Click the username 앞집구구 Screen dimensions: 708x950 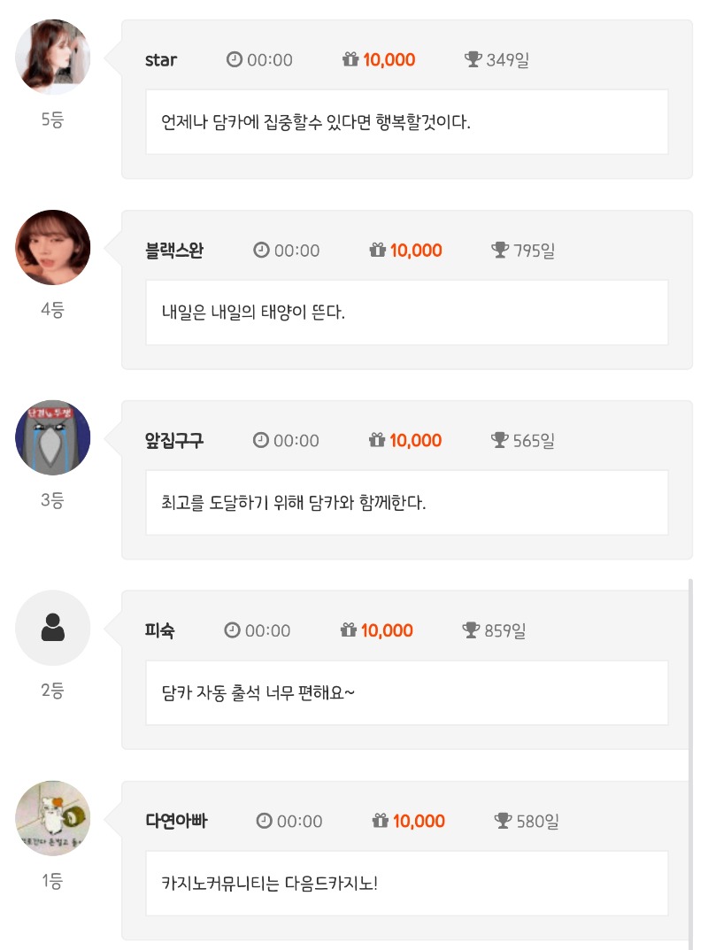click(174, 440)
